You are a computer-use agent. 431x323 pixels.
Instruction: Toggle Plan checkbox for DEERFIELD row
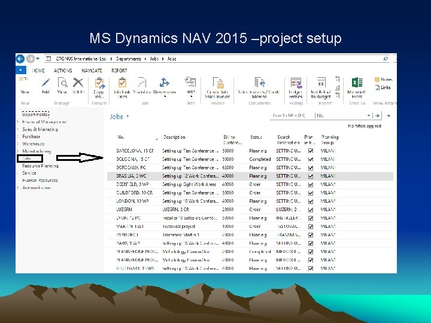[311, 185]
